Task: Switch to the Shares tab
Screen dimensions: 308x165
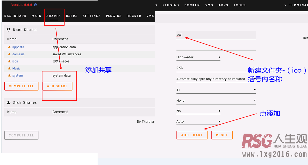Action: pos(54,16)
